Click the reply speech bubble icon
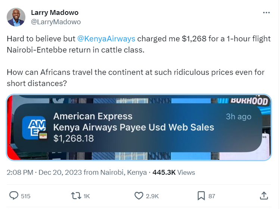280x209 pixels. [x=14, y=196]
